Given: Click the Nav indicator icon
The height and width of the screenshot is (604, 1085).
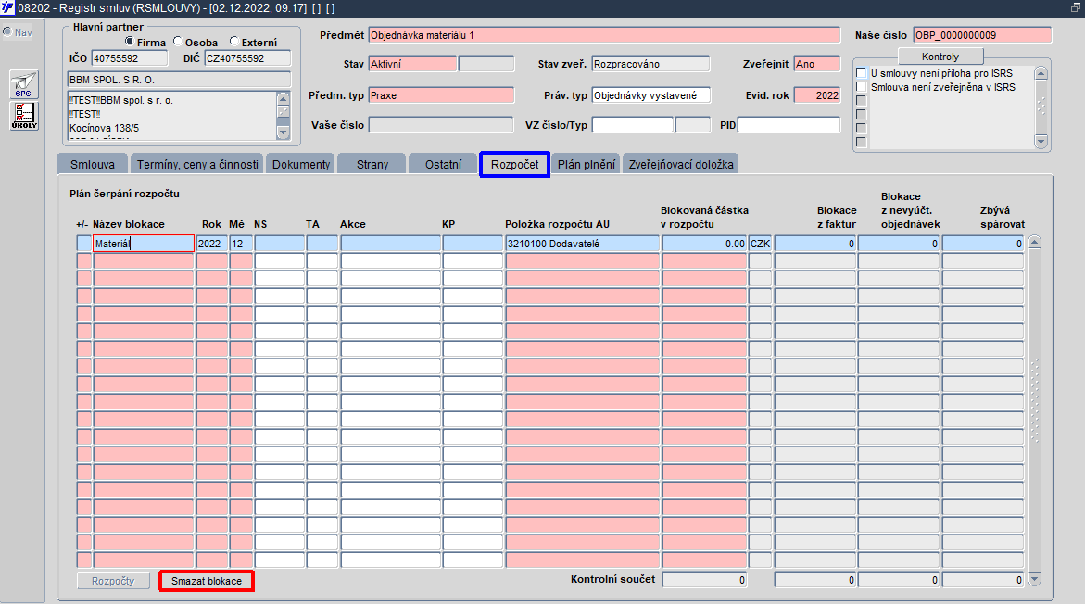Looking at the screenshot, I should (x=7, y=31).
